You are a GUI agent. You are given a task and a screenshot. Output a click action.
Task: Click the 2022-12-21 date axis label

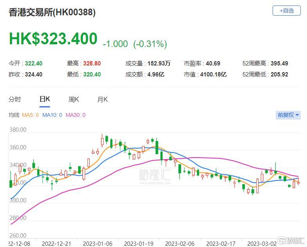(x=56, y=243)
